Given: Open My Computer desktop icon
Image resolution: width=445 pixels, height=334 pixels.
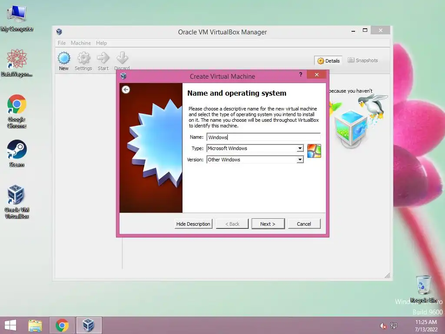Looking at the screenshot, I should [17, 17].
